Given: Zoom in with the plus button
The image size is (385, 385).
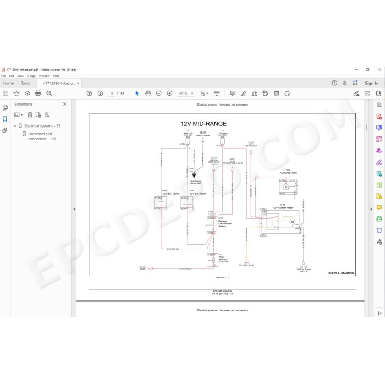Looking at the screenshot, I should tap(169, 94).
